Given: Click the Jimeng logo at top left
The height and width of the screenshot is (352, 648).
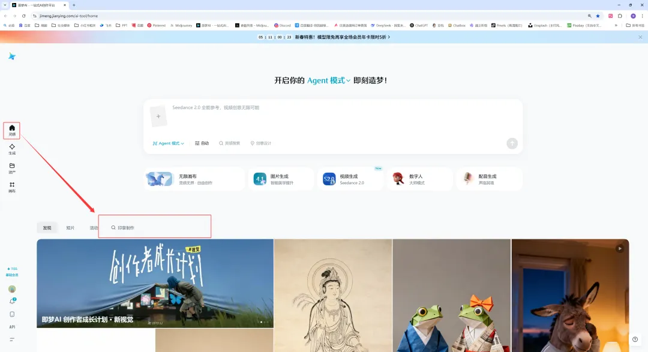Looking at the screenshot, I should (x=12, y=56).
